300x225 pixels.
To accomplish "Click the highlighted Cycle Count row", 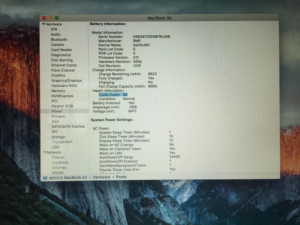I will [x=113, y=94].
